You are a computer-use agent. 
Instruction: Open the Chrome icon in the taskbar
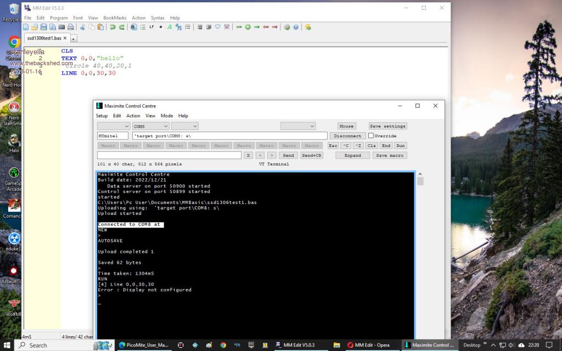[223, 345]
